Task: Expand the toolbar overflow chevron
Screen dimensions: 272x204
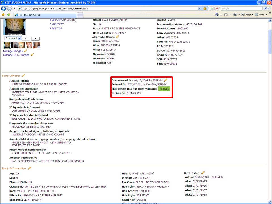Action: click(270, 13)
